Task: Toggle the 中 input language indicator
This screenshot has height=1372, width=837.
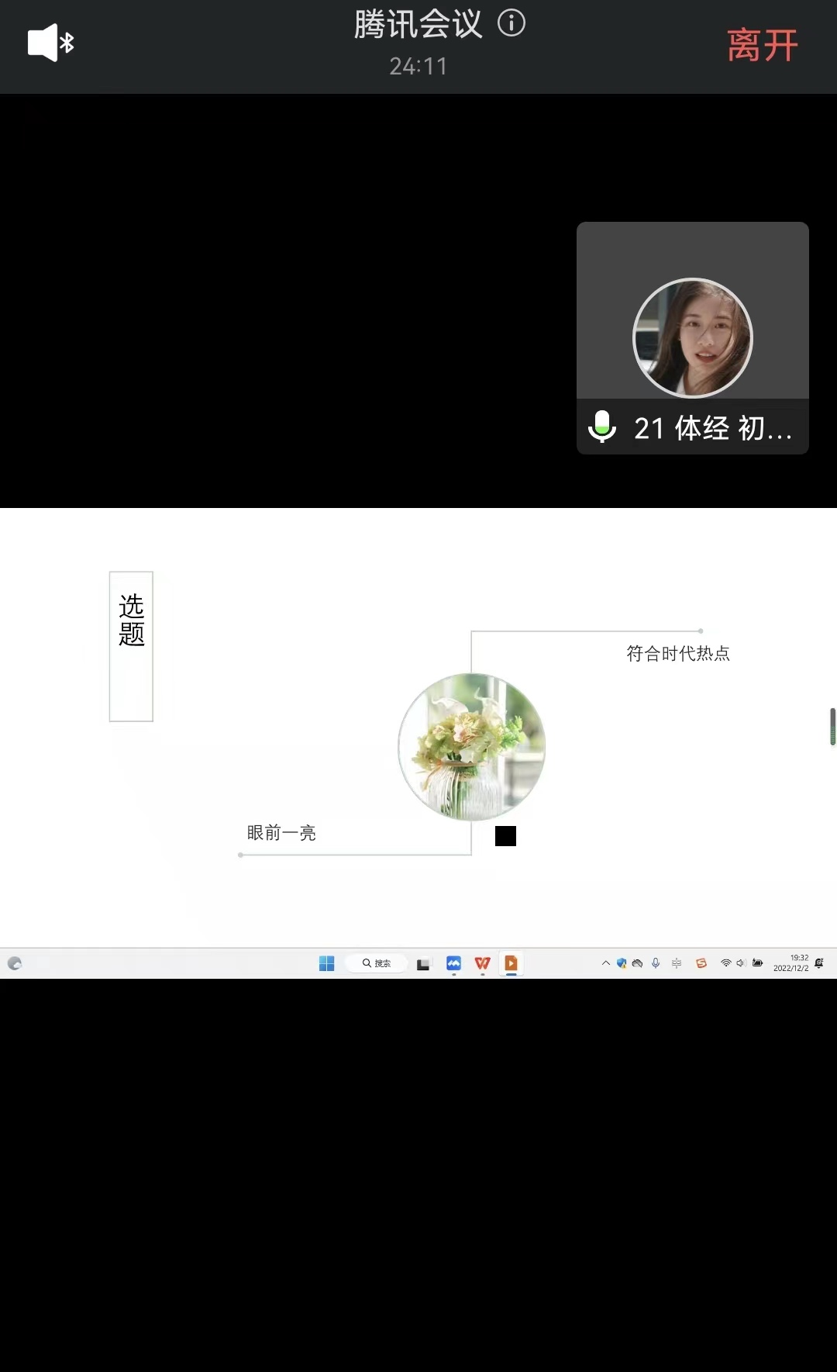Action: click(x=677, y=963)
